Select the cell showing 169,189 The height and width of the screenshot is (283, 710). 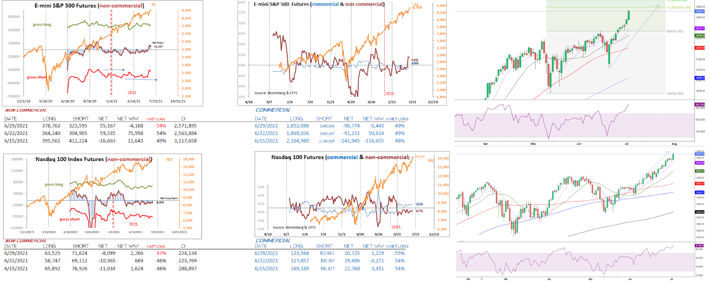click(300, 268)
